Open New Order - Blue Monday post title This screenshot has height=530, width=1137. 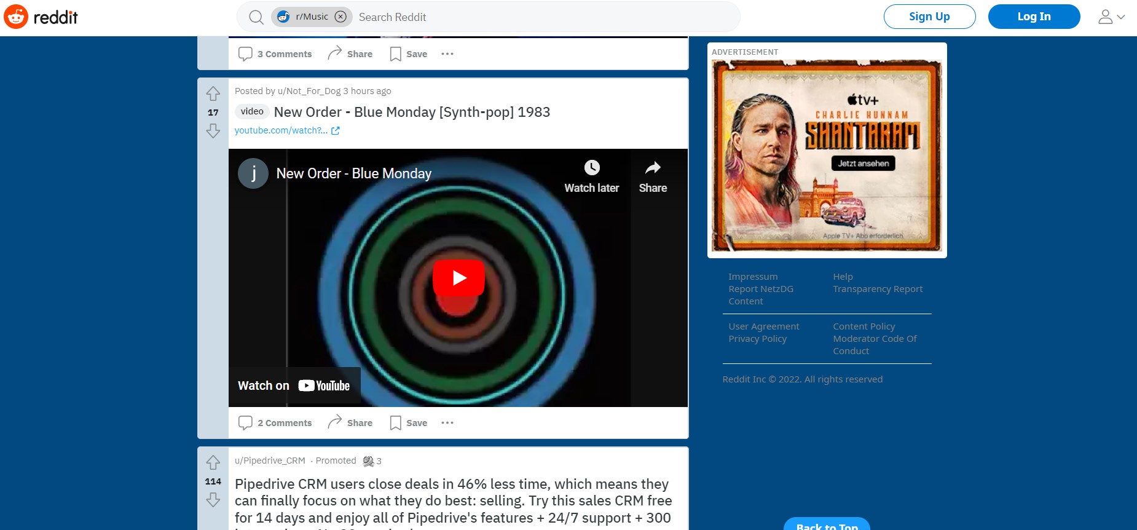412,112
